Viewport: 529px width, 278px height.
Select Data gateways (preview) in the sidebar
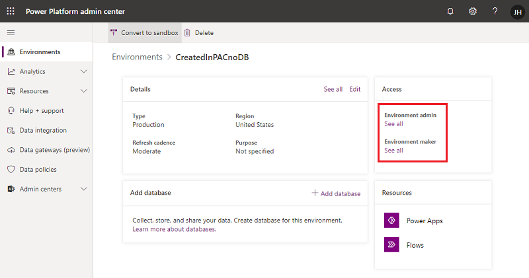pos(46,150)
